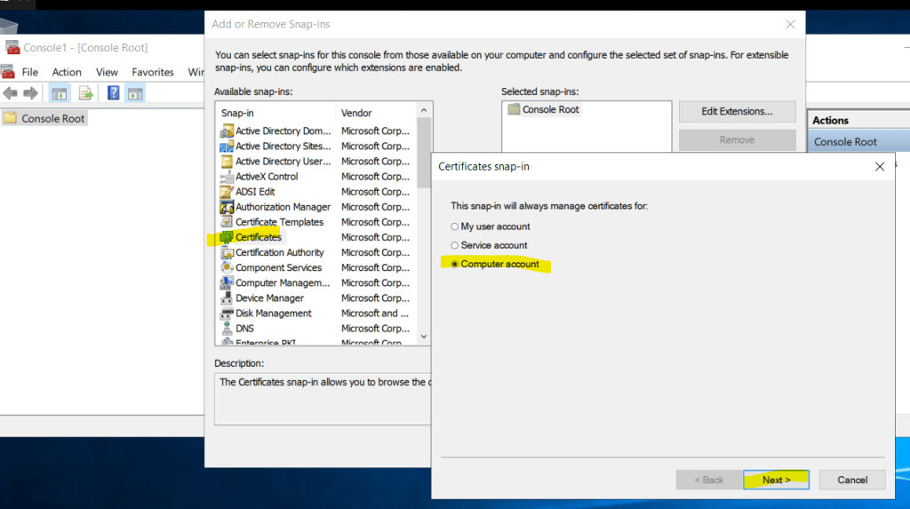Select the ADSI Edit snap-in icon
910x509 pixels.
pyautogui.click(x=227, y=192)
